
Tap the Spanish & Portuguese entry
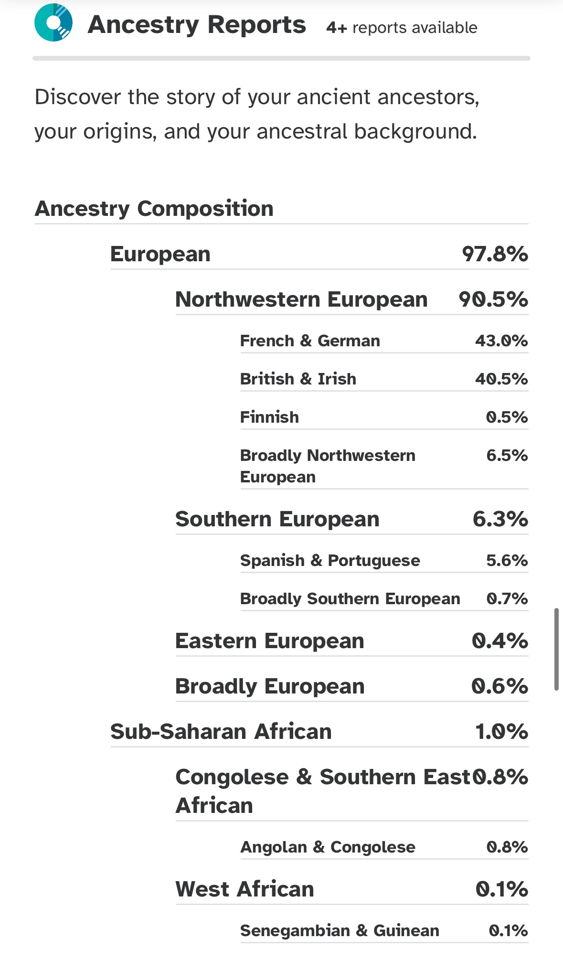(x=384, y=561)
